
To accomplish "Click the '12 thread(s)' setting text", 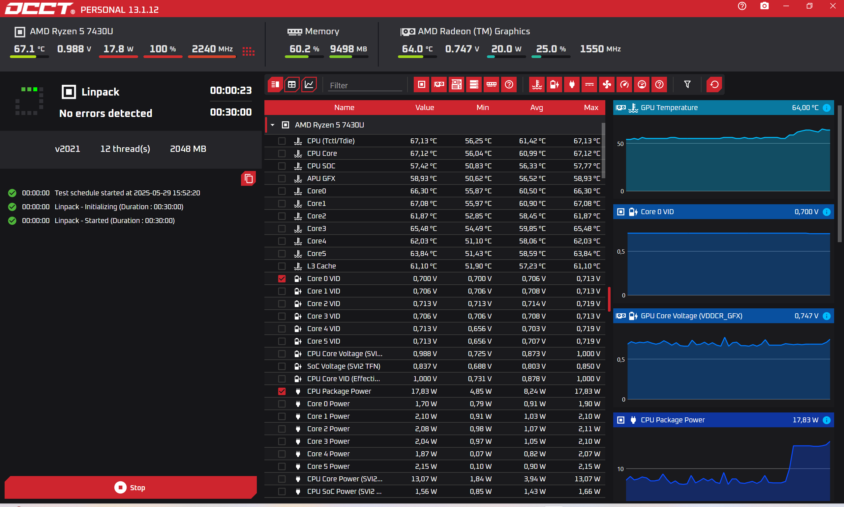I will (125, 149).
